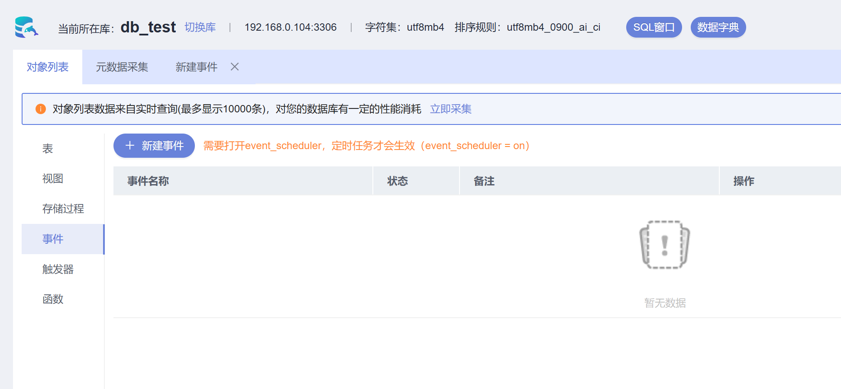841x389 pixels.
Task: Open the 新建事件 tab
Action: pos(196,67)
